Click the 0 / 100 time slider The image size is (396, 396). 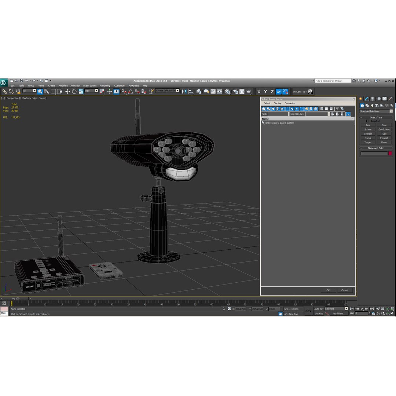tap(16, 298)
